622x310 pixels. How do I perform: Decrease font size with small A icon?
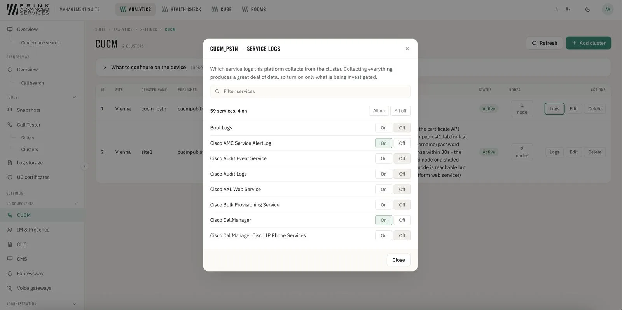point(557,9)
